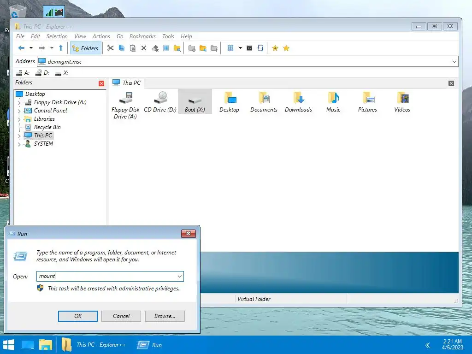
Task: Click the A: drive shortcut button
Action: 23,73
